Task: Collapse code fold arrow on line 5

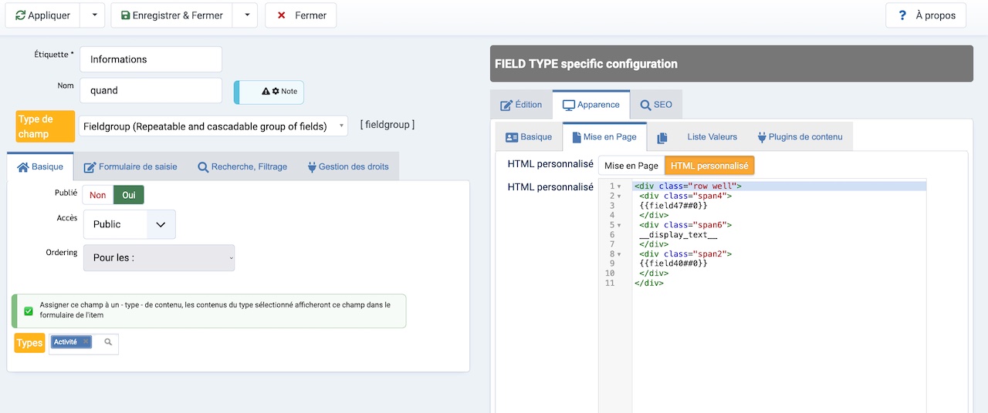Action: tap(619, 225)
